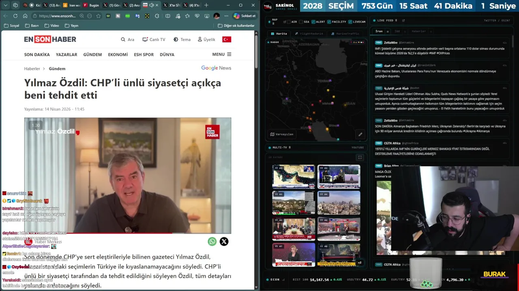Screen dimensions: 519x291
Task: Open browser workspaces icon
Action: click(x=15, y=5)
